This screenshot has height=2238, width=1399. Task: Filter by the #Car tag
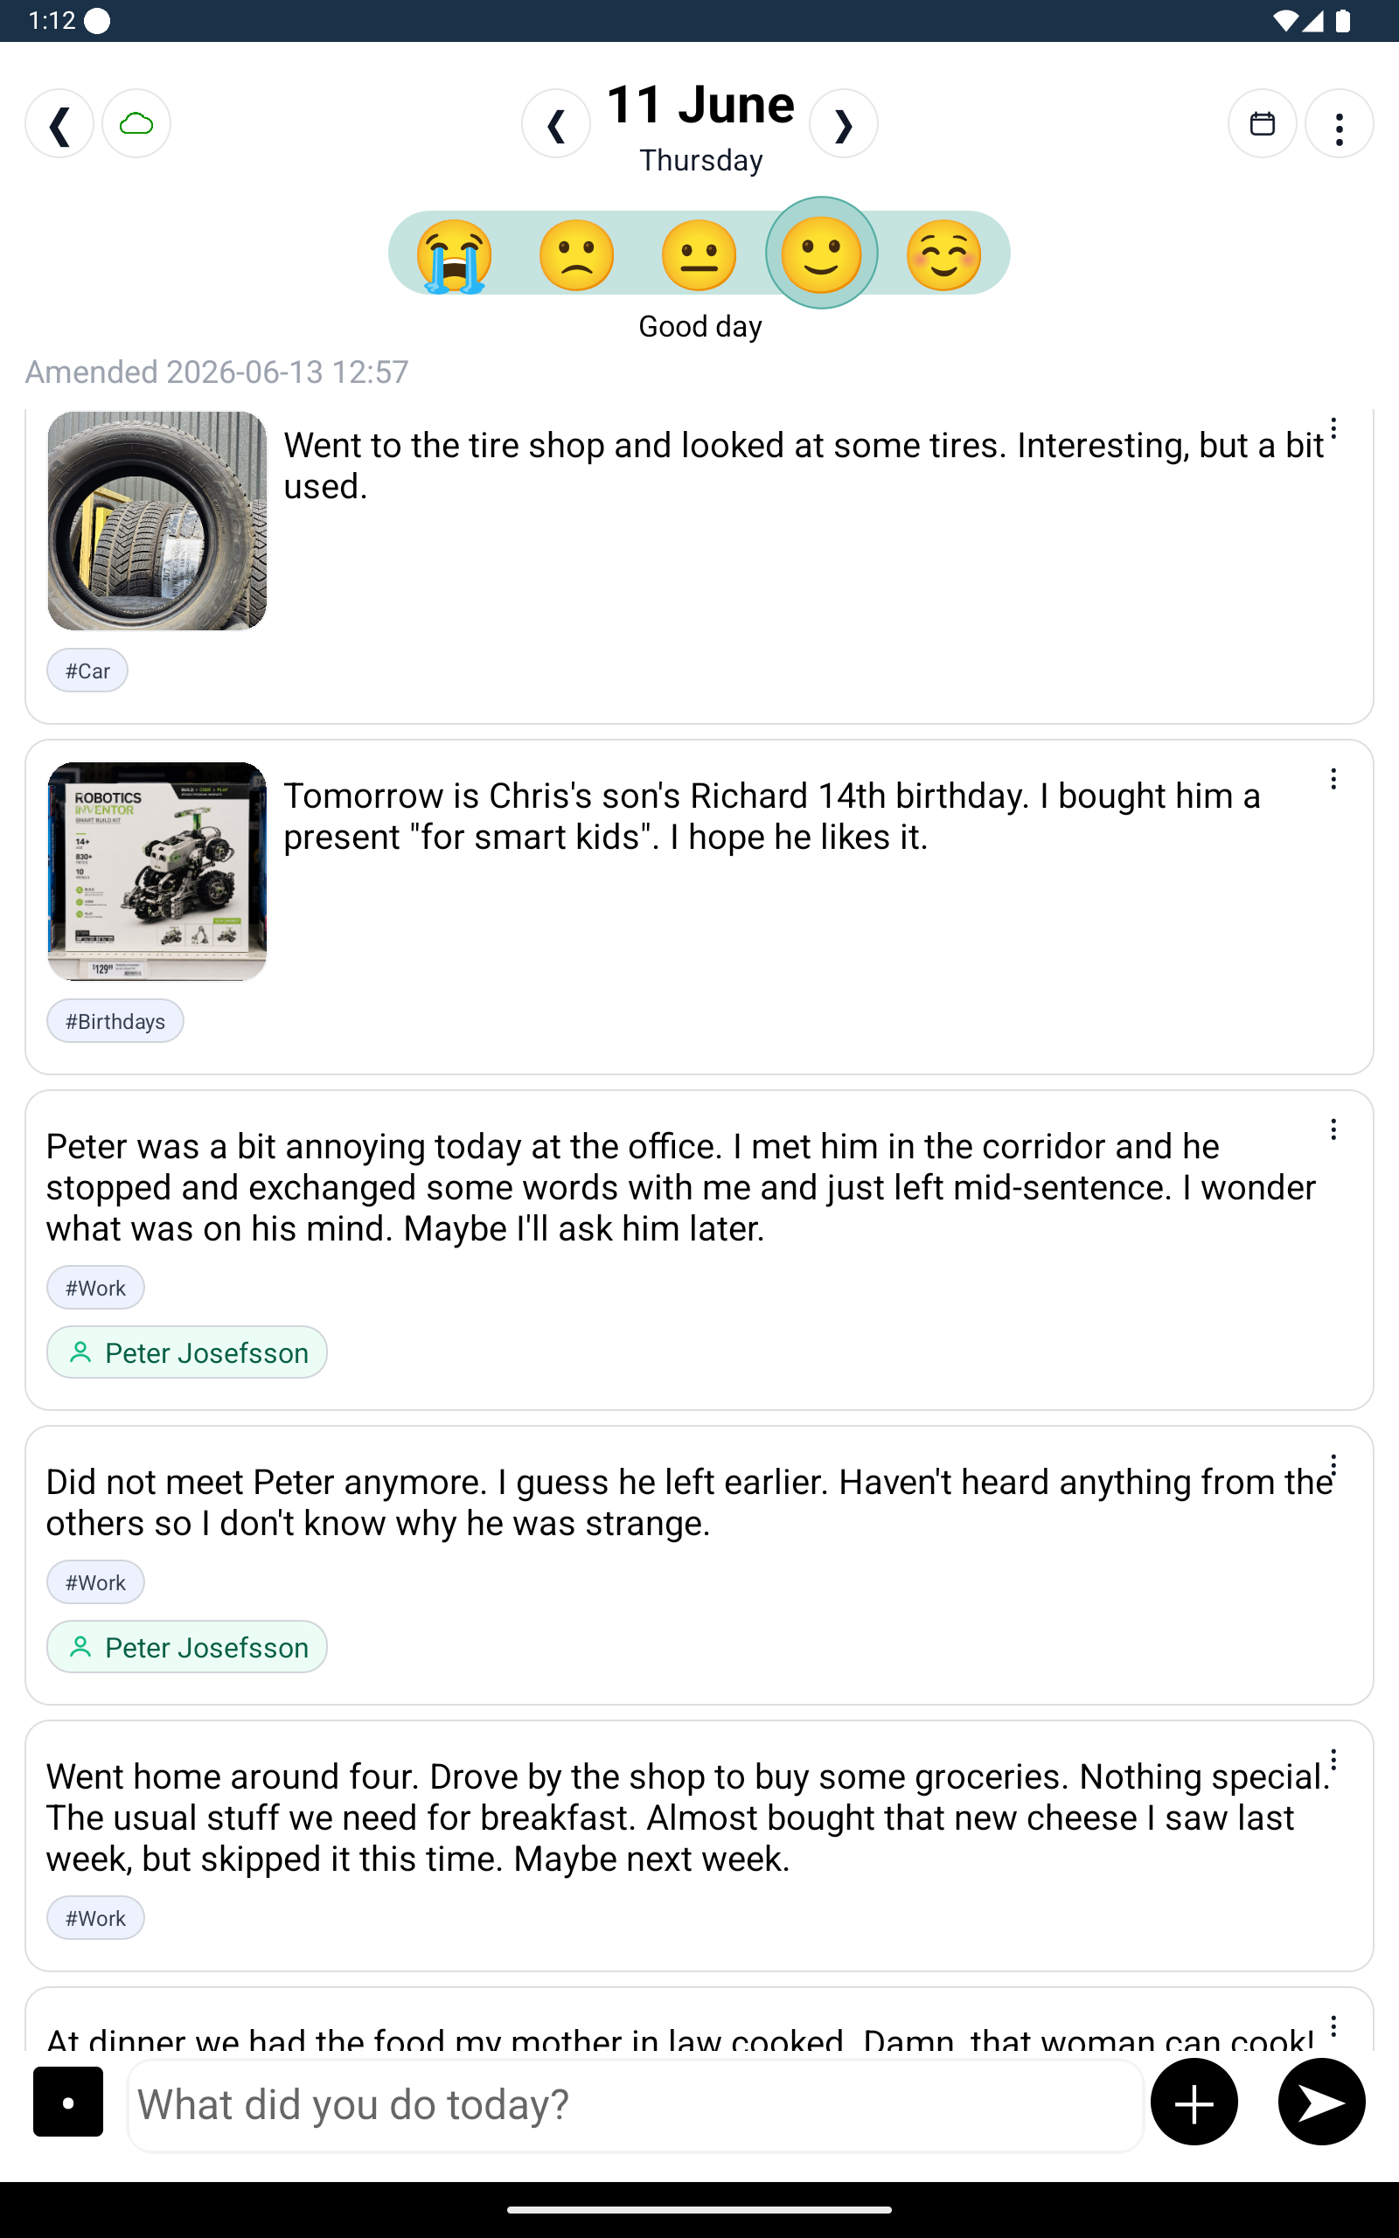[x=88, y=671]
